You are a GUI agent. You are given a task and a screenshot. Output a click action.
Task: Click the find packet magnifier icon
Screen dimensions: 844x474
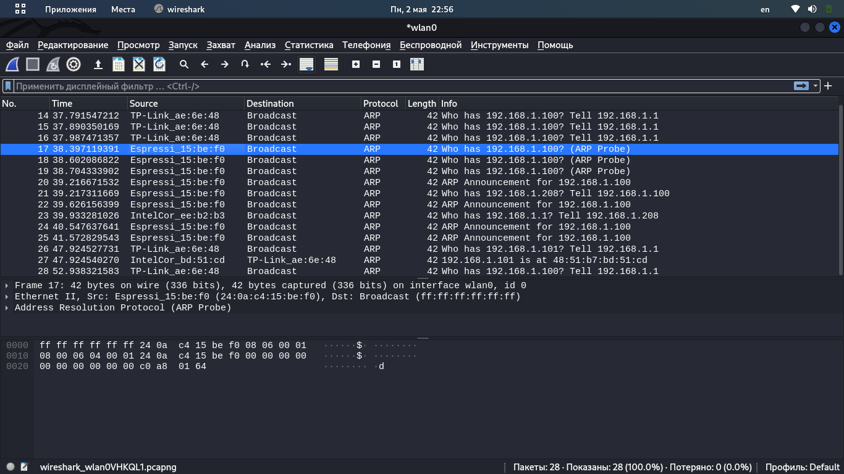184,64
